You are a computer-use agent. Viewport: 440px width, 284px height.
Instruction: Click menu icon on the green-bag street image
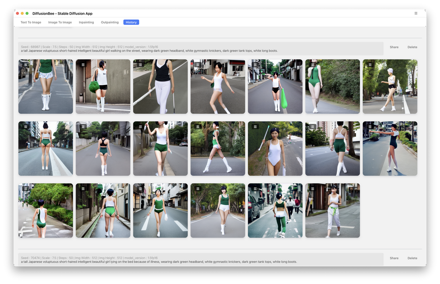tap(255, 64)
